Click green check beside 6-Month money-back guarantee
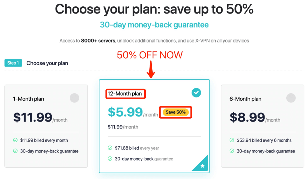 click(232, 151)
